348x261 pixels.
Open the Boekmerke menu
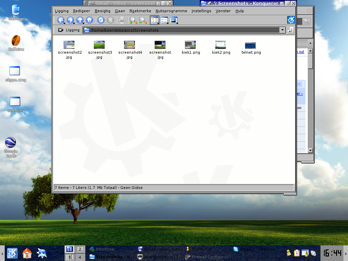tap(140, 11)
